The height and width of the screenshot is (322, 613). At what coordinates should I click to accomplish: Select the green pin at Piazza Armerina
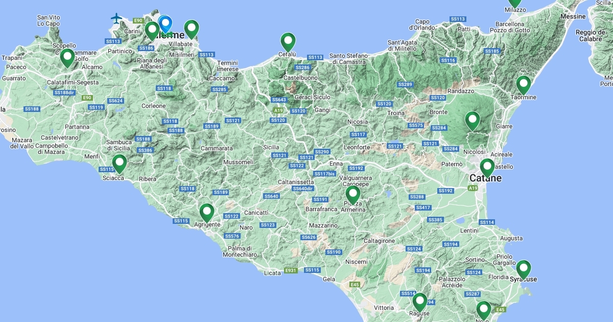tap(352, 194)
